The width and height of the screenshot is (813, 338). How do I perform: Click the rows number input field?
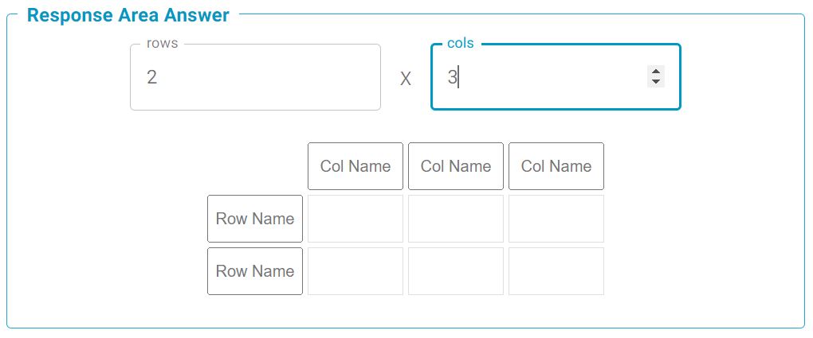255,77
